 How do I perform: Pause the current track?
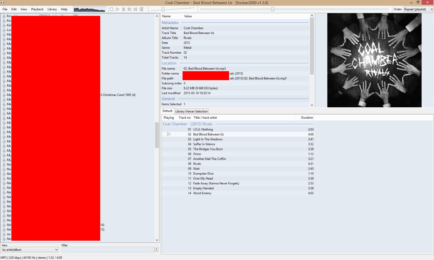124,9
